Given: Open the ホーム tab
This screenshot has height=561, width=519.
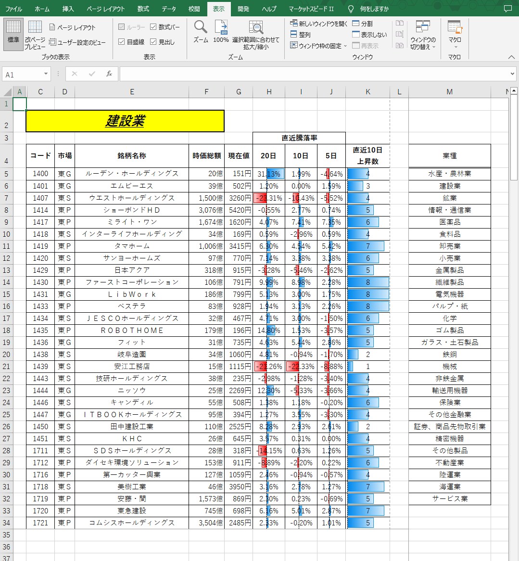Looking at the screenshot, I should [42, 9].
